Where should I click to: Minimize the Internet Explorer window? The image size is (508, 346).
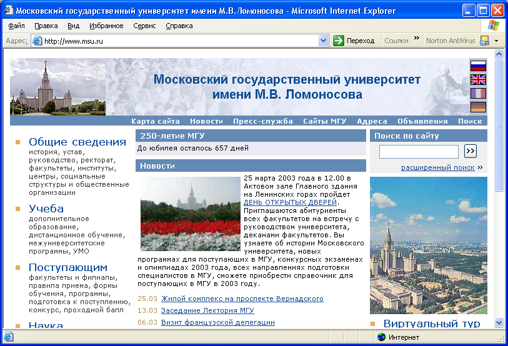point(468,11)
